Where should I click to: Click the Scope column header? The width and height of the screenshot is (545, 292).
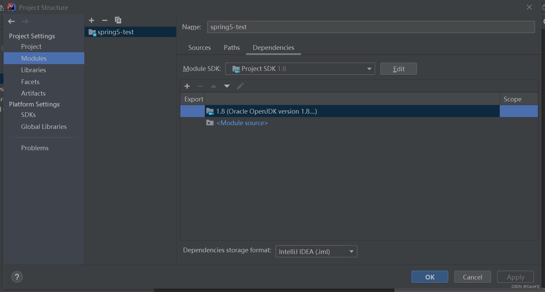(x=519, y=99)
